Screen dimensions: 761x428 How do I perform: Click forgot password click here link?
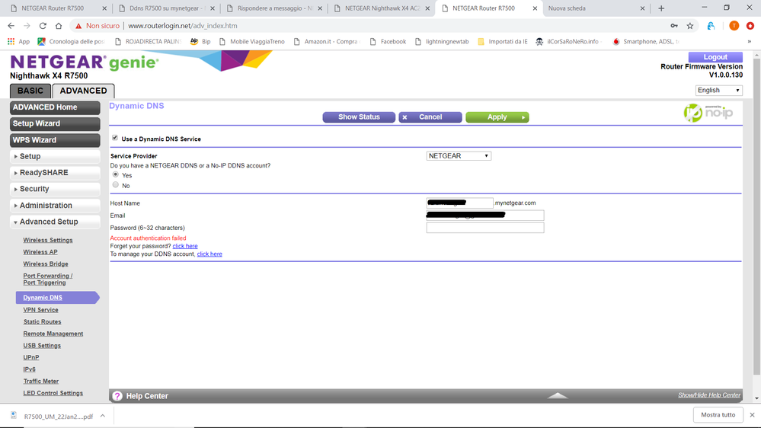point(185,246)
